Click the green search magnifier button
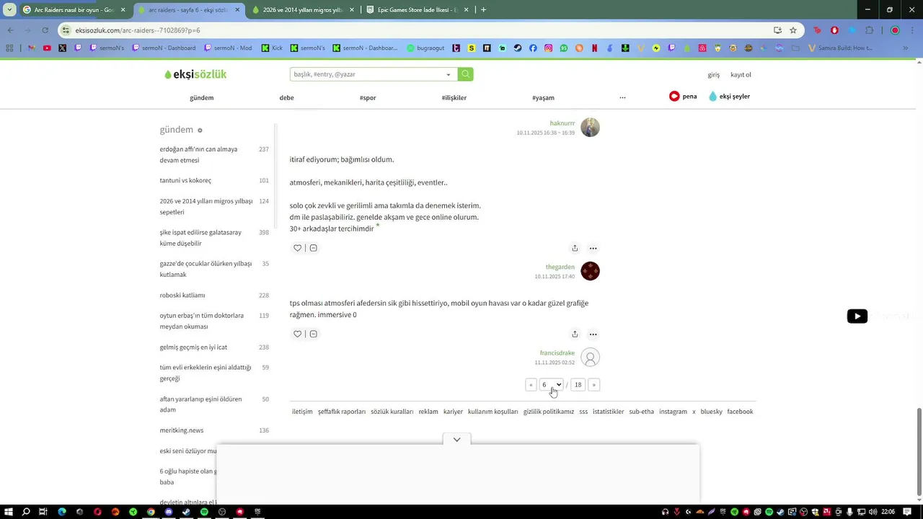The width and height of the screenshot is (923, 519). click(x=466, y=74)
